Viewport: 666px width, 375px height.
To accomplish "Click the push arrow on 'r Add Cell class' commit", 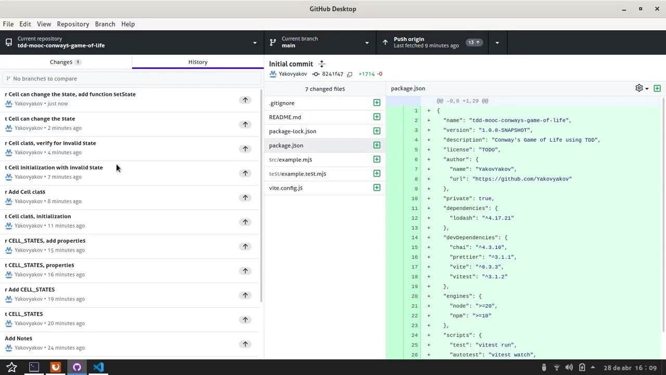I will [x=245, y=197].
